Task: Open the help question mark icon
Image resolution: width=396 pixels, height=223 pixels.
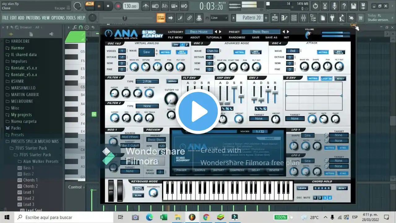Action: (344, 6)
